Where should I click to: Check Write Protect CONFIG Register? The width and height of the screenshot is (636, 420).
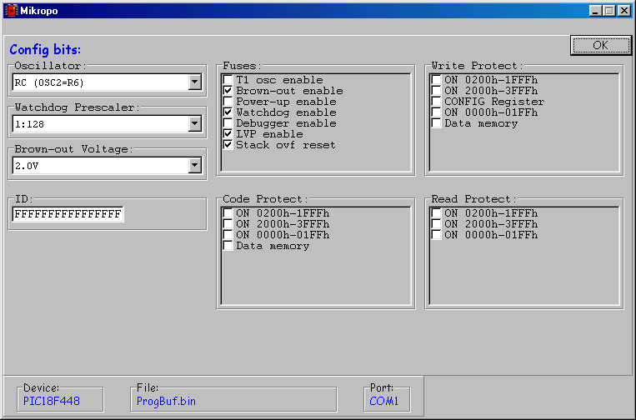[436, 102]
